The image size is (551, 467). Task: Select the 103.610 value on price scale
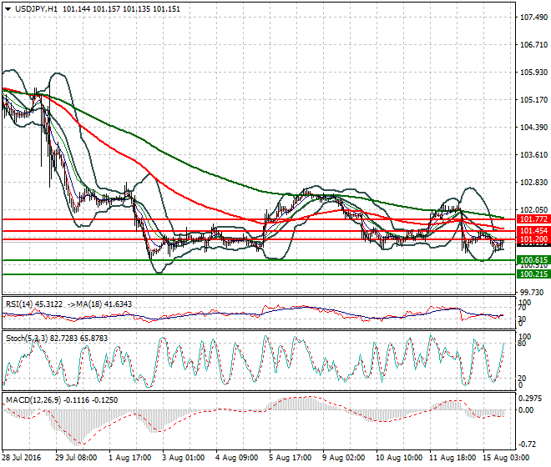point(532,155)
